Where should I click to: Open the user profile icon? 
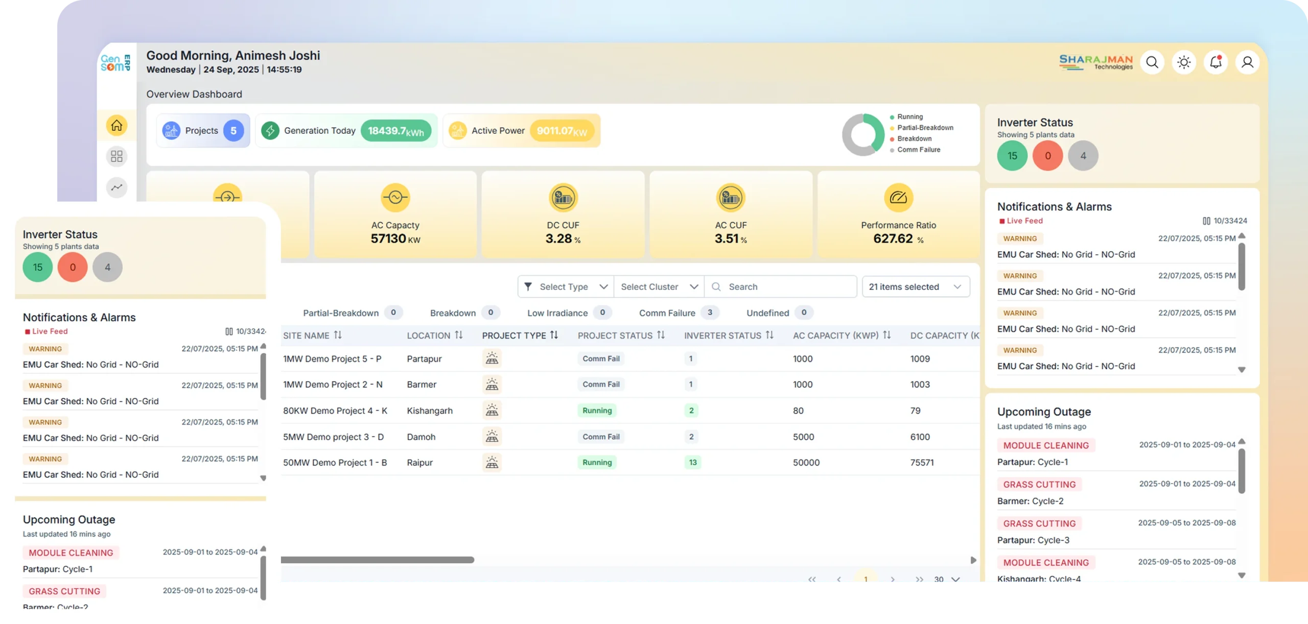[1247, 62]
